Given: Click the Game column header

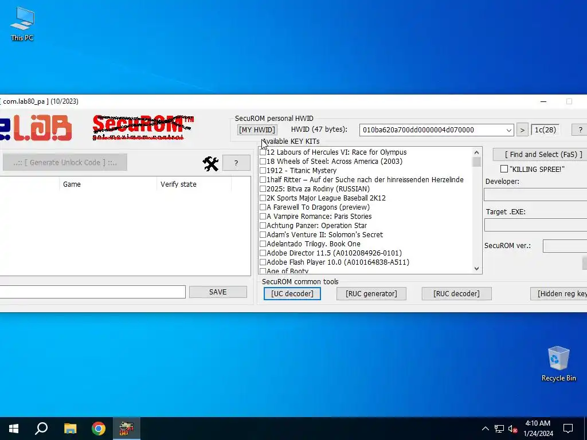Looking at the screenshot, I should 108,184.
